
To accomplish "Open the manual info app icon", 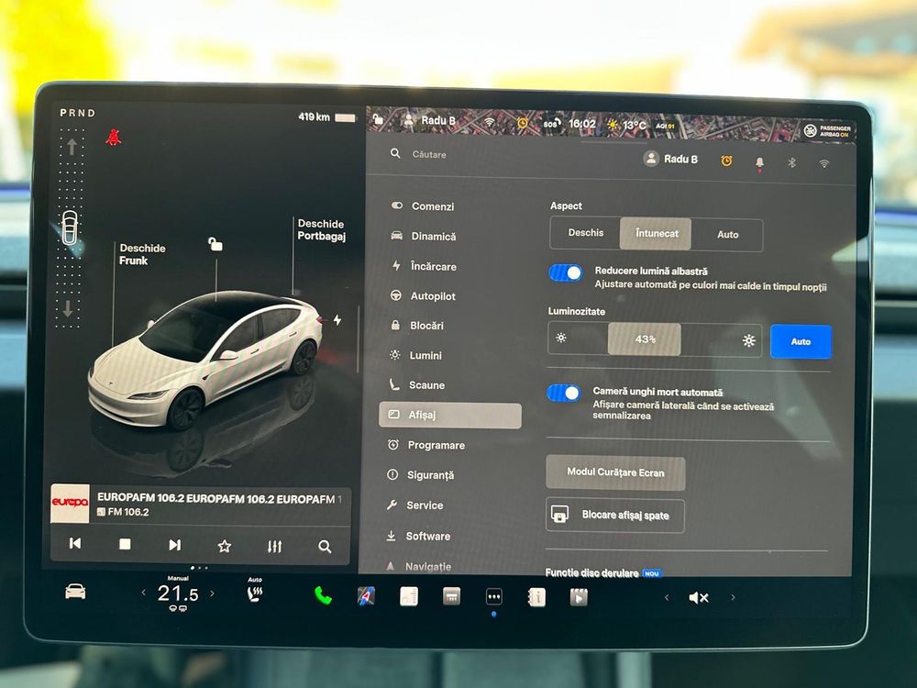I will pos(536,597).
